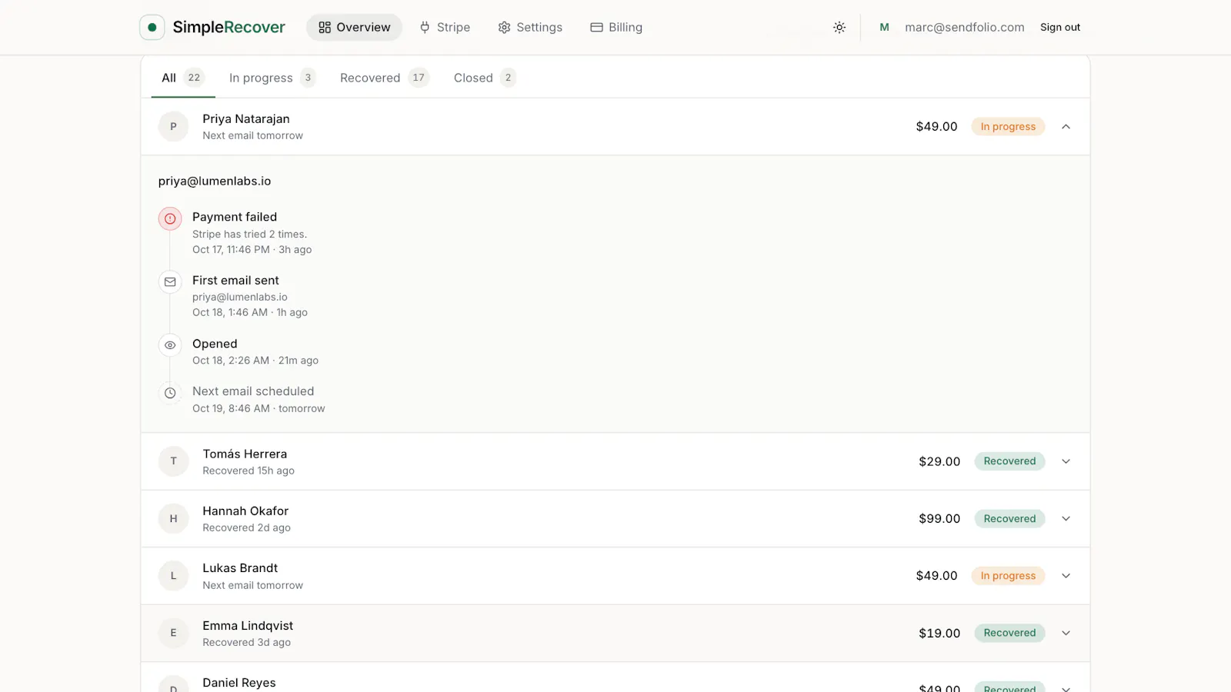The height and width of the screenshot is (692, 1231).
Task: Expand Lukas Brandt's row
Action: point(1066,576)
